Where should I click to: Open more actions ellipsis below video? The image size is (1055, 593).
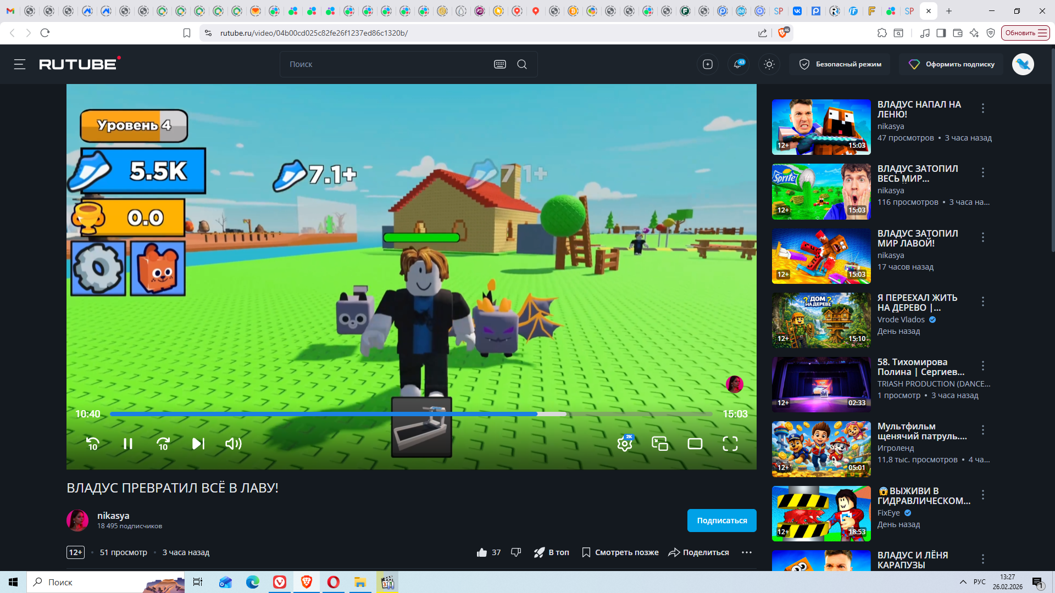point(746,552)
